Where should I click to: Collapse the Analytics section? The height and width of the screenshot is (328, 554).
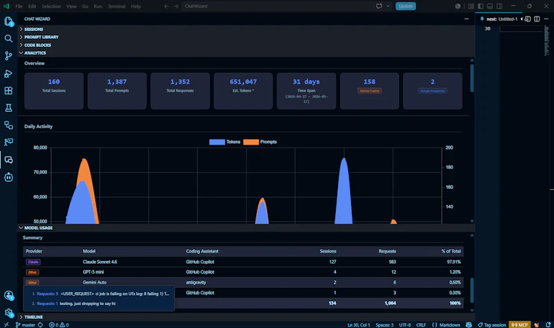(x=246, y=53)
